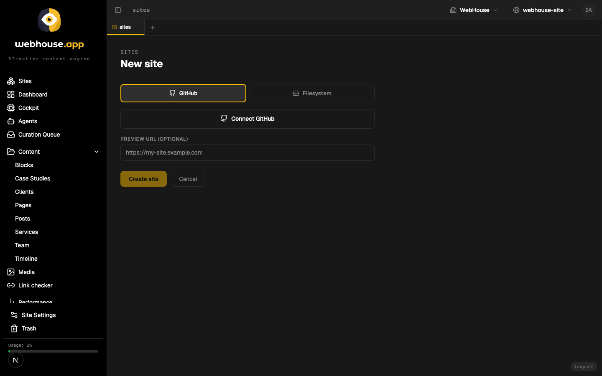The width and height of the screenshot is (602, 376).
Task: Click the Create site button
Action: coord(143,179)
